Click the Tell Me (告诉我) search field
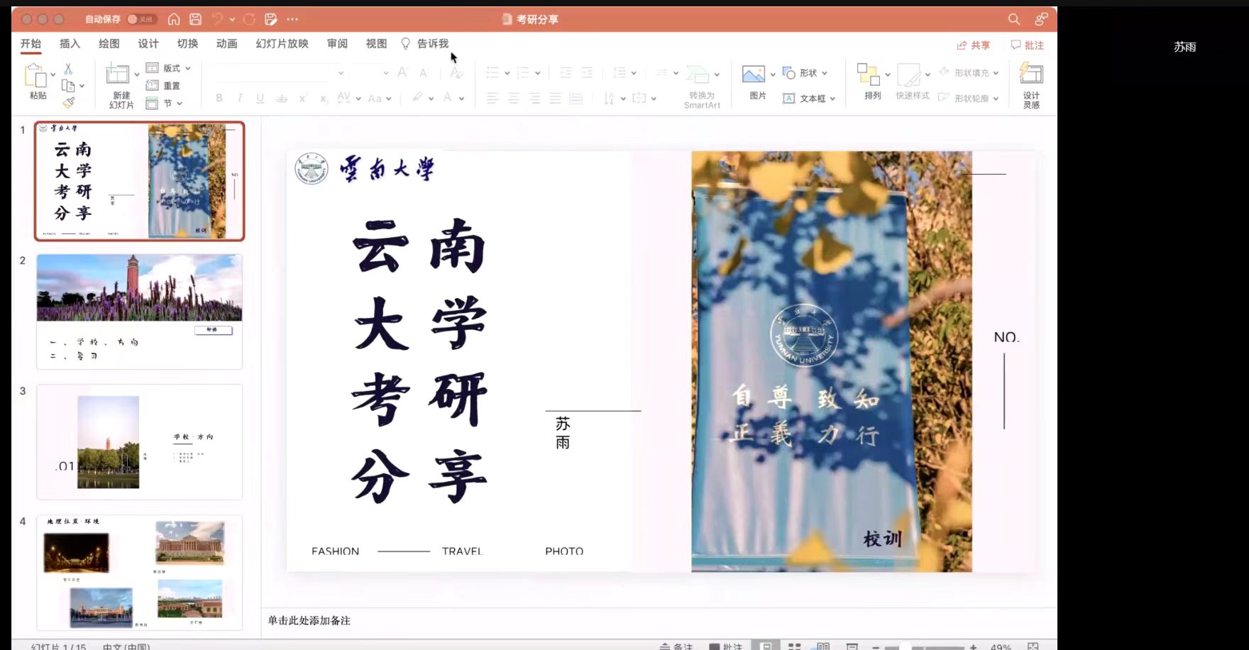The height and width of the screenshot is (650, 1249). point(425,43)
